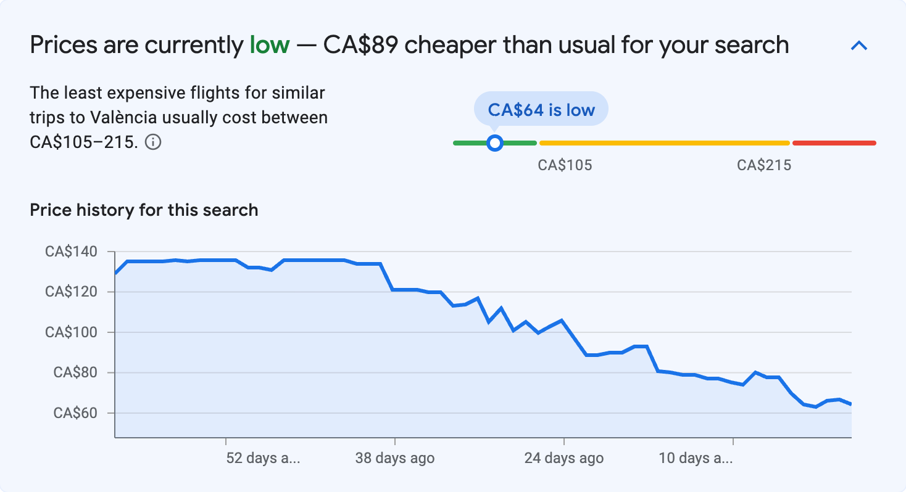Click the yellow typical-price segment
This screenshot has height=492, width=906.
click(663, 142)
